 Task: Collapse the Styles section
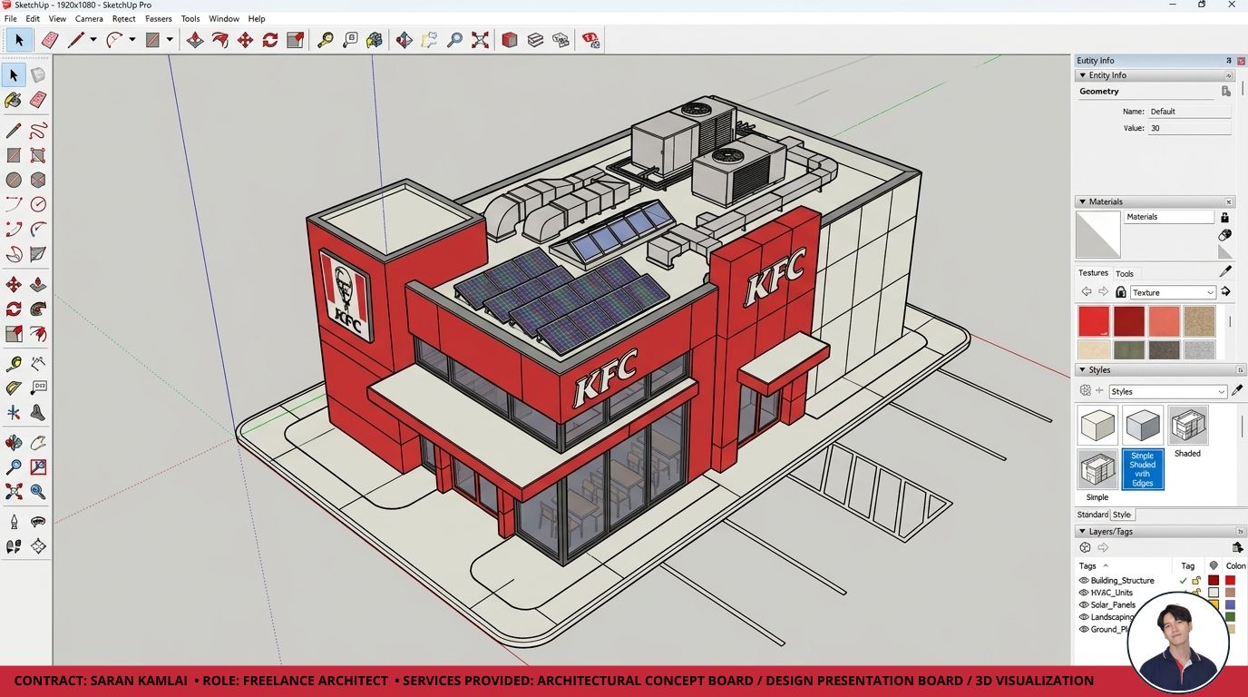pyautogui.click(x=1082, y=370)
